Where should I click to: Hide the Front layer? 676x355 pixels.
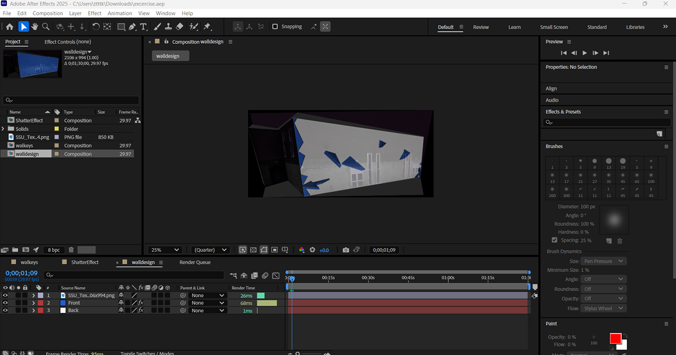pyautogui.click(x=6, y=303)
